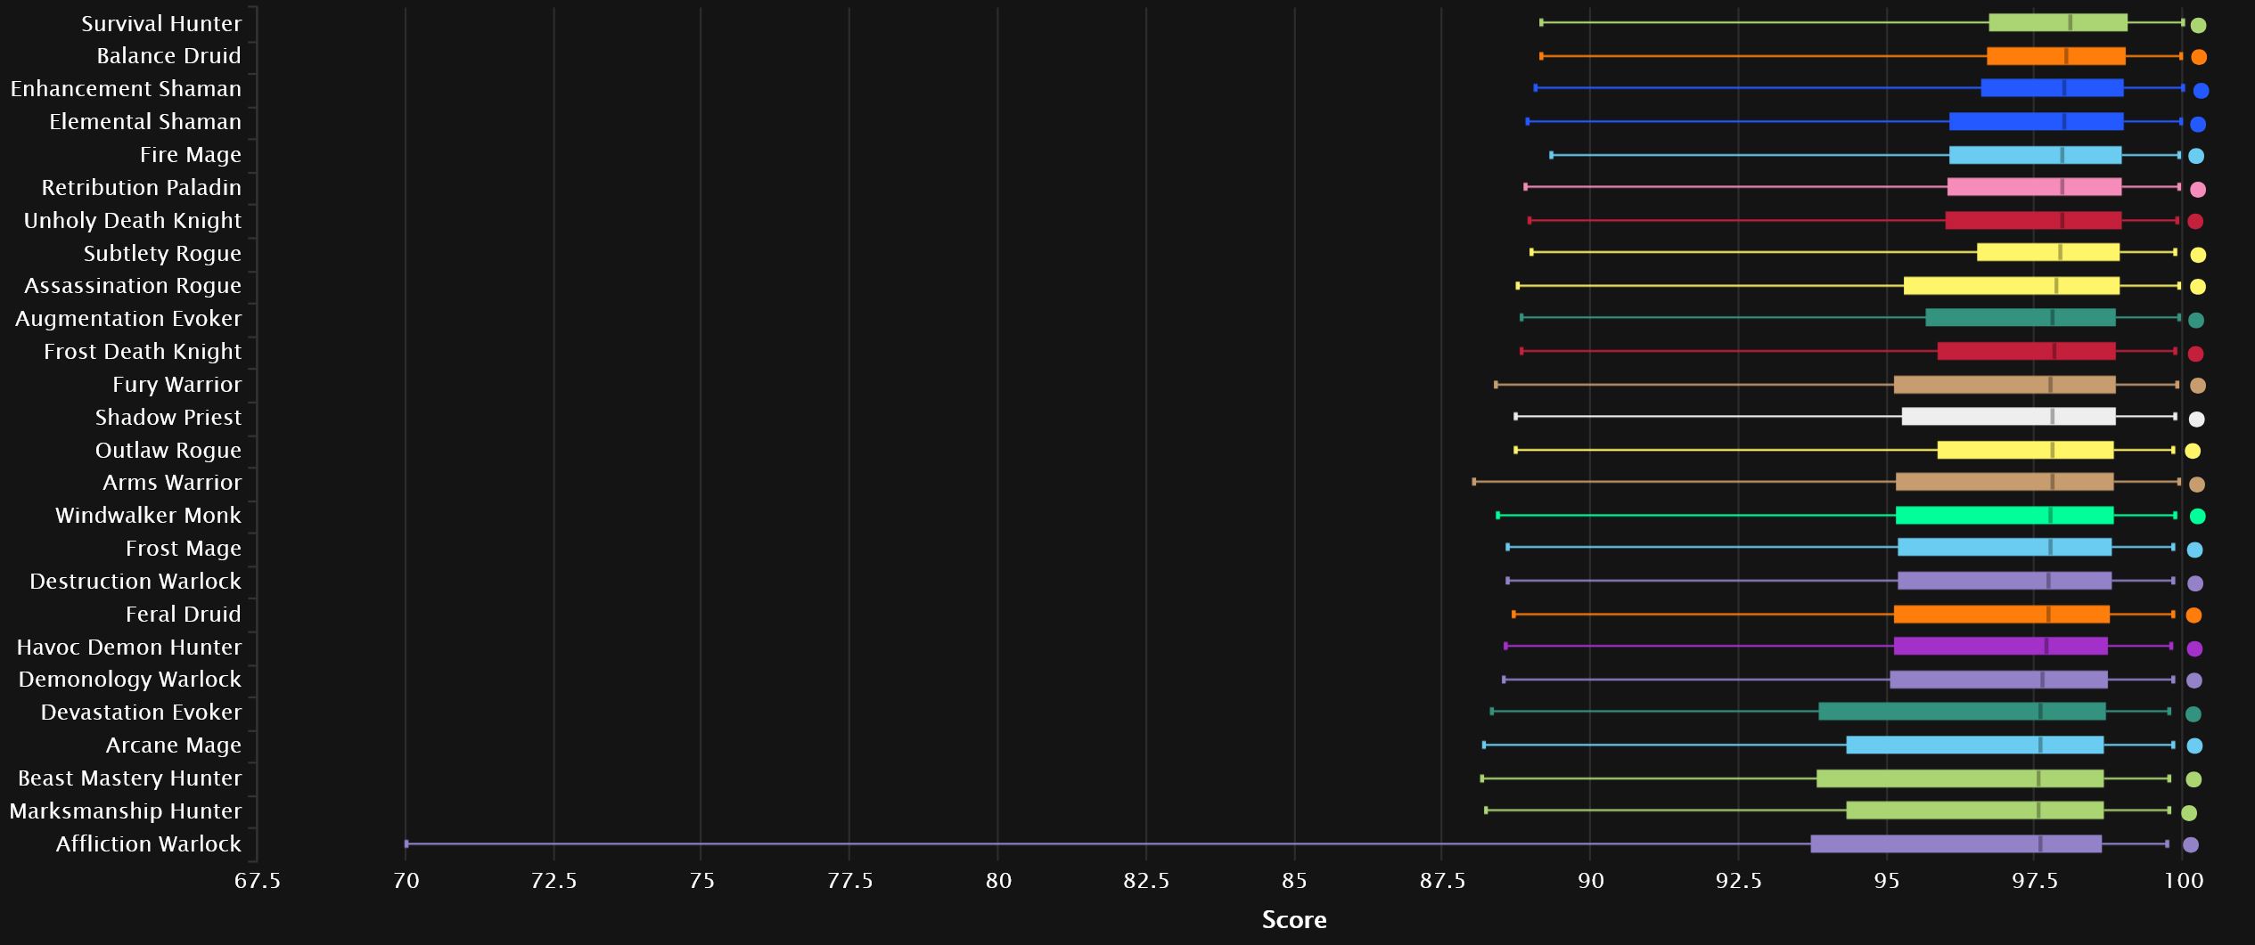The image size is (2255, 945).
Task: Click the 67.5 axis tick label
Action: 257,881
